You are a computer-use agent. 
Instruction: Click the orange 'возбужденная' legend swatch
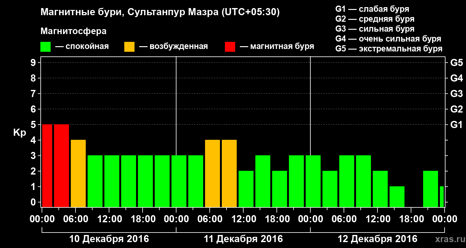(129, 47)
